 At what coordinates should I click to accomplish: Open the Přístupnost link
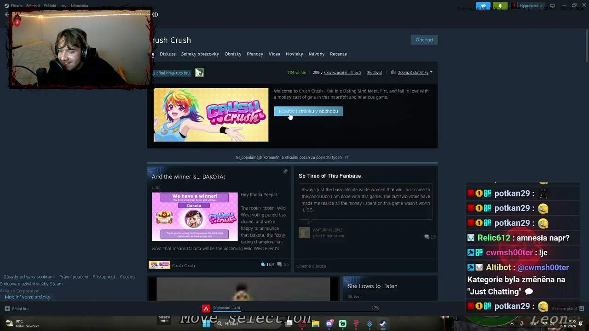(x=104, y=277)
